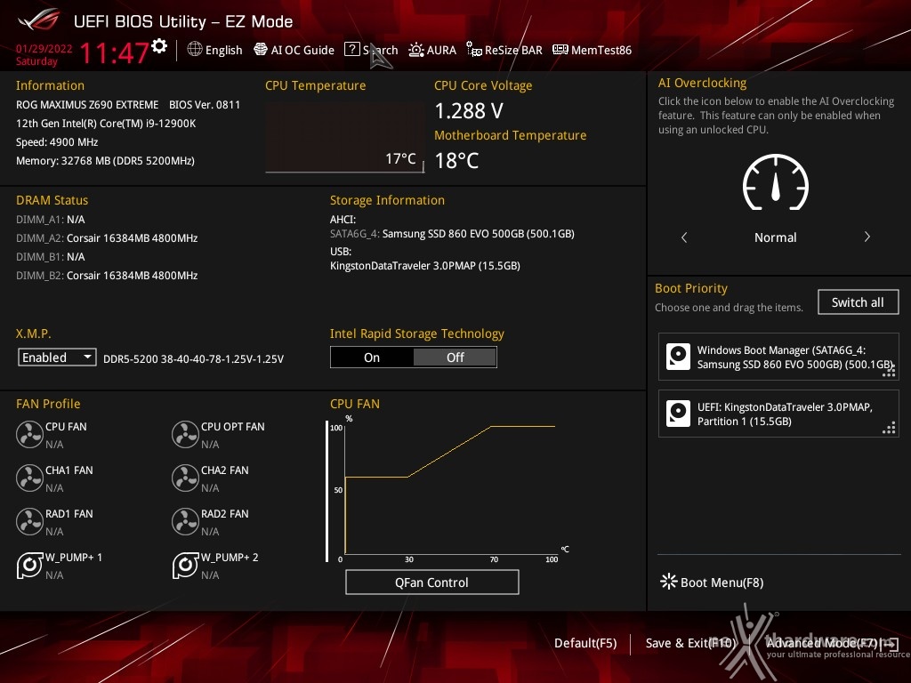Open AURA lighting settings
The width and height of the screenshot is (911, 683).
pos(432,50)
